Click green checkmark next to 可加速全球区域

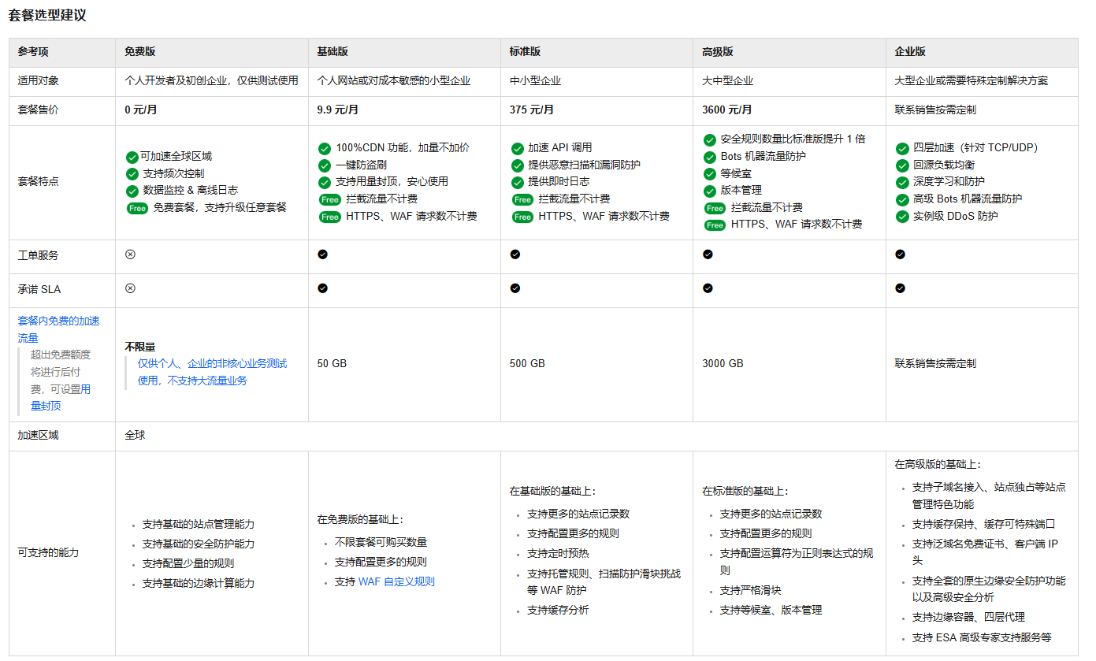pyautogui.click(x=132, y=157)
